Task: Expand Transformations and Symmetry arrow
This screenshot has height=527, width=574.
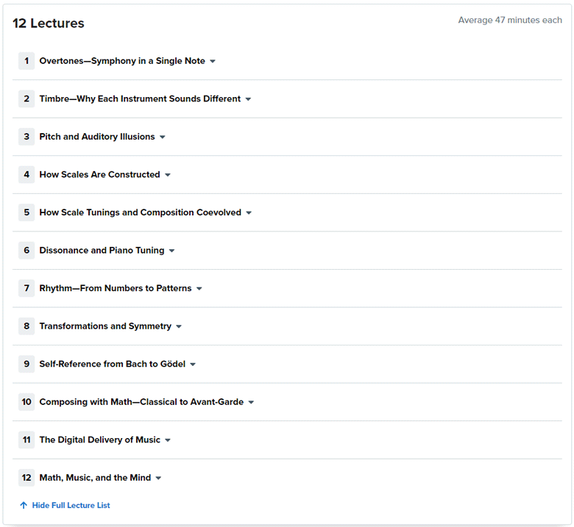Action: pyautogui.click(x=179, y=326)
